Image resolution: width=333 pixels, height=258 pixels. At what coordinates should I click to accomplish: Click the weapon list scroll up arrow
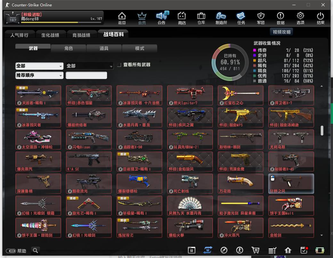click(x=322, y=86)
